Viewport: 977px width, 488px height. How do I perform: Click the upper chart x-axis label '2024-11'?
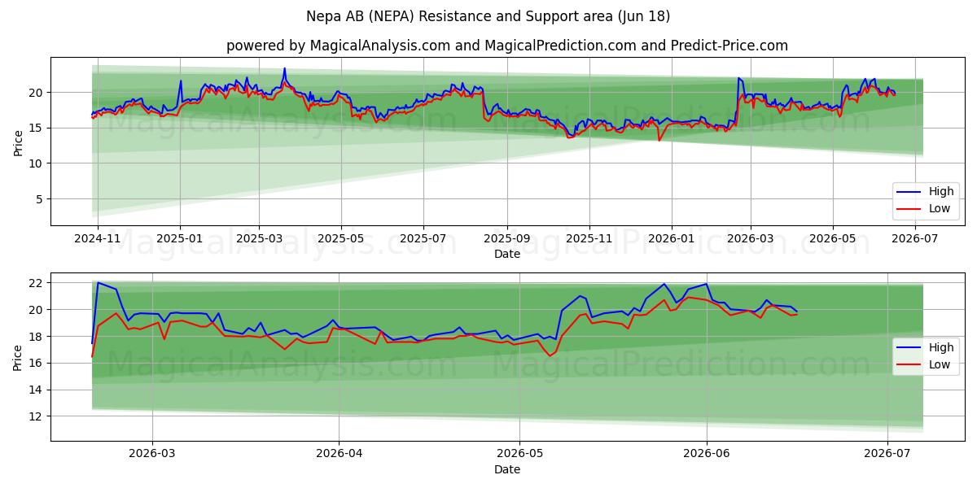[98, 238]
